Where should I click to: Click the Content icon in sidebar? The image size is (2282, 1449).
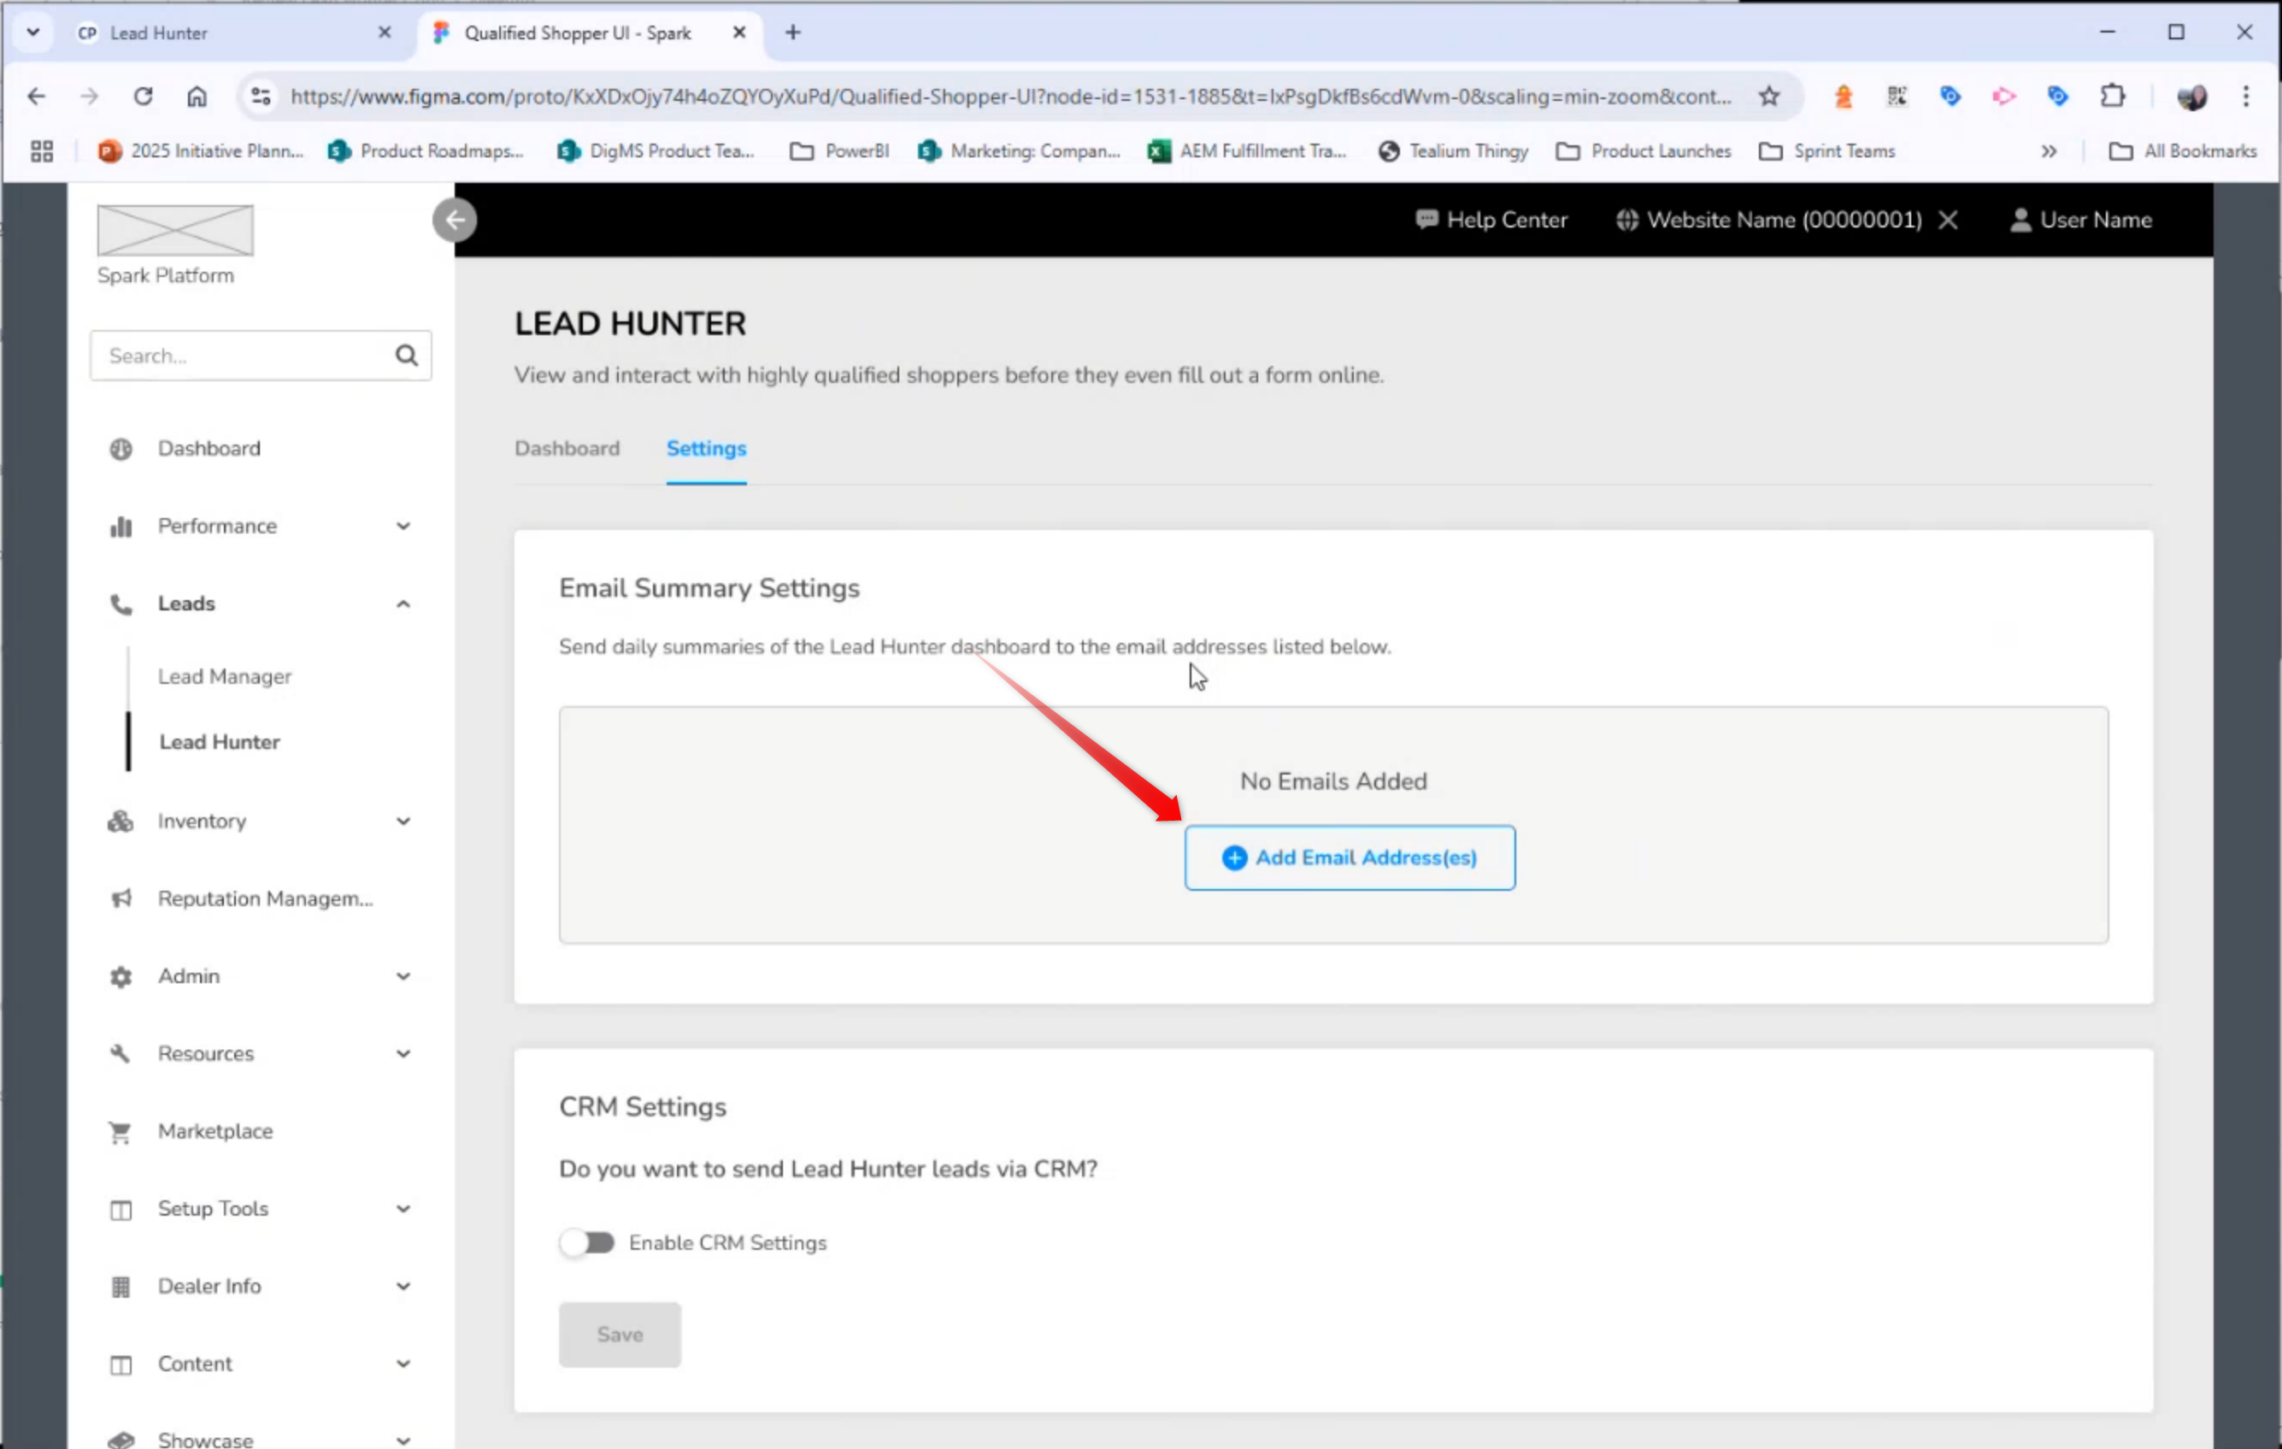click(121, 1364)
